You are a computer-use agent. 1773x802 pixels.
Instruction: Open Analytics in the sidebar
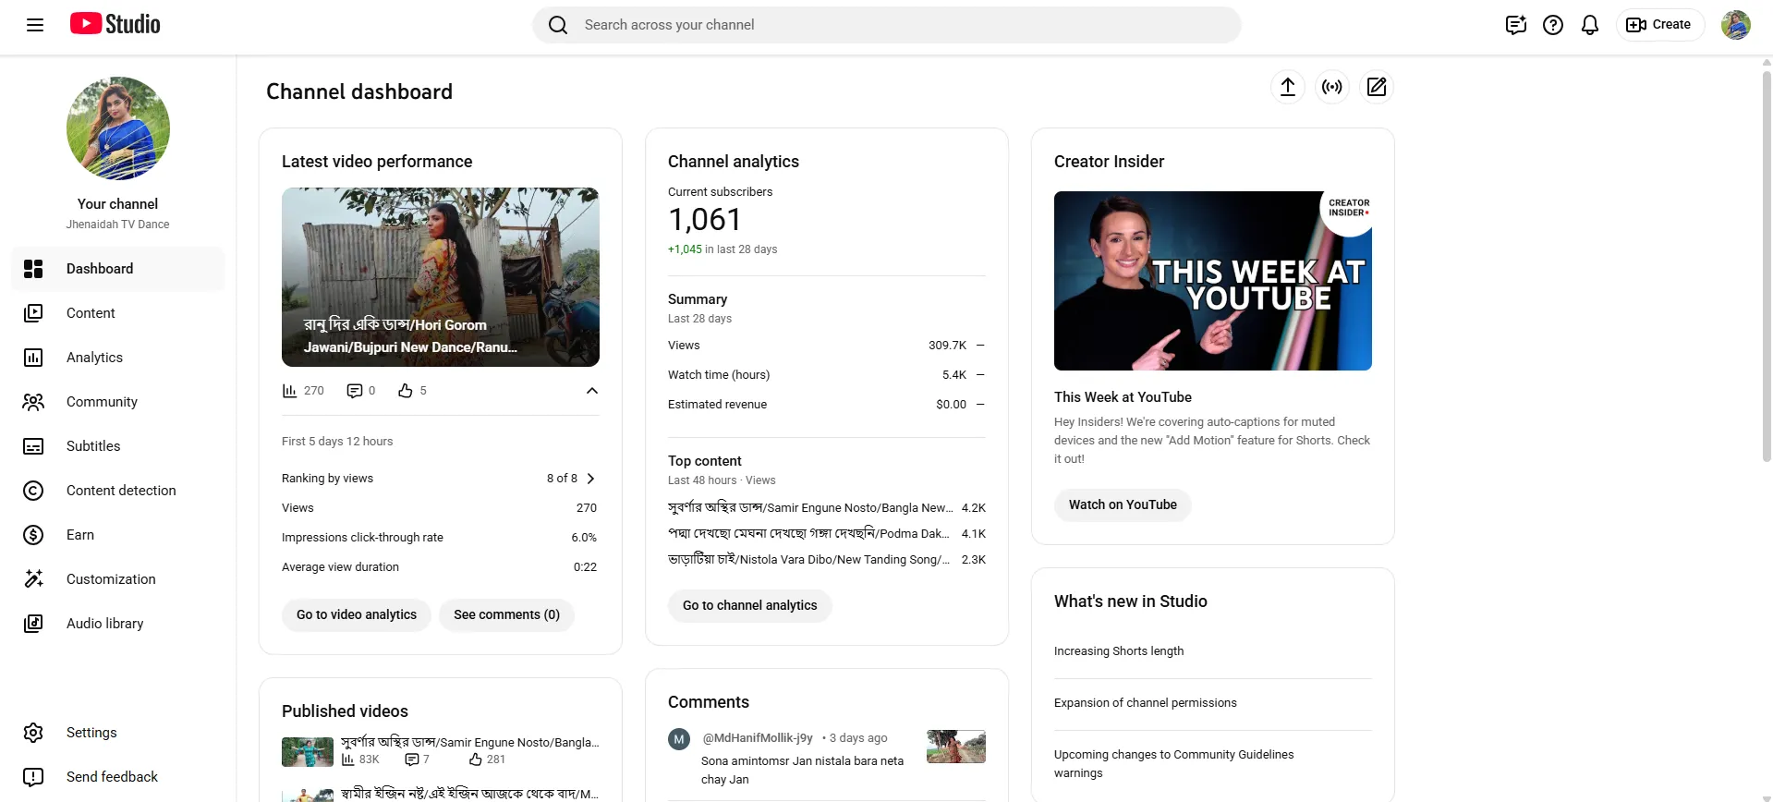[118, 358]
